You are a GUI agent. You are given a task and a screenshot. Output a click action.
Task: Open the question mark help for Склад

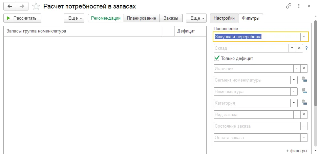coord(307,48)
